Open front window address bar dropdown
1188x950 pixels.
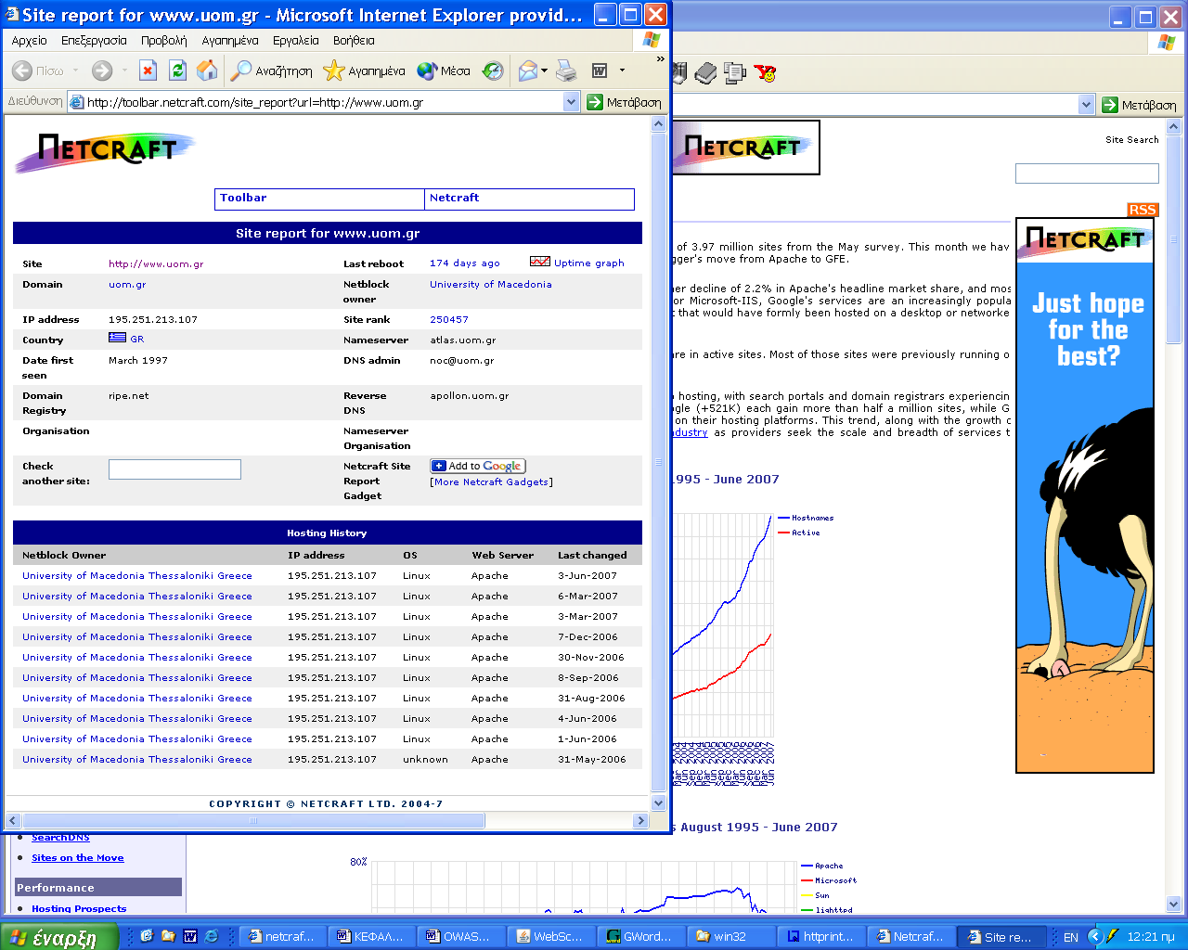(572, 102)
